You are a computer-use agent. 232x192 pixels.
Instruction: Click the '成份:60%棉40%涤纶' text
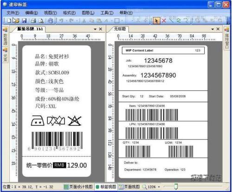point(57,99)
